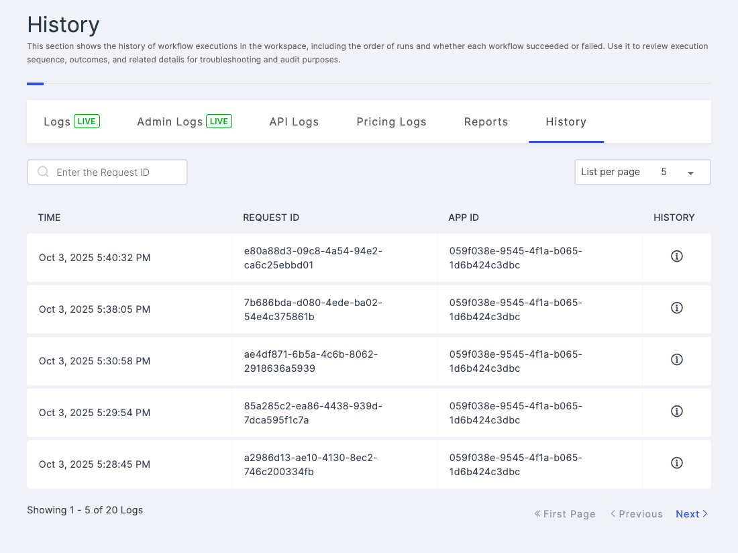
Task: Switch to the Logs tab
Action: 57,121
